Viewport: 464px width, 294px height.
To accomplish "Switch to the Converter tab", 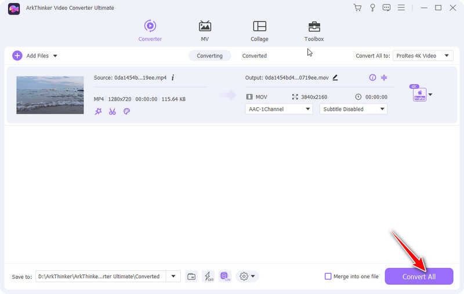I will click(x=150, y=31).
